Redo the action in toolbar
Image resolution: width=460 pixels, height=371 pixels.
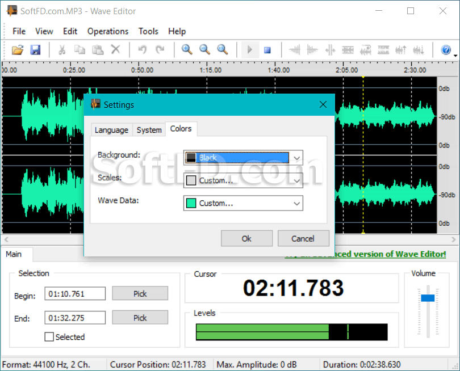[160, 49]
